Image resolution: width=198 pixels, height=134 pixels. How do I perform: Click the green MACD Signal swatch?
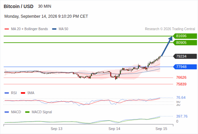coord(27,112)
